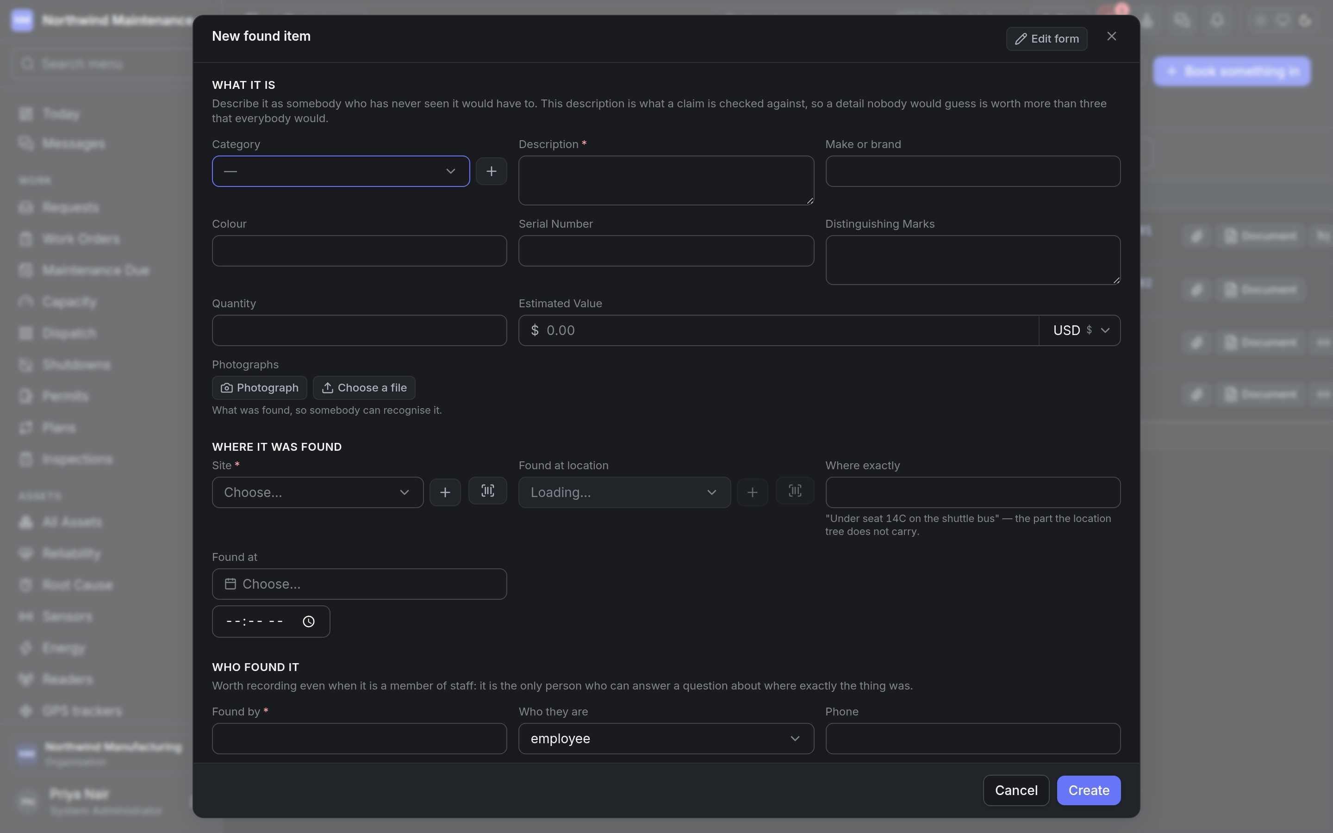
Task: Open the Site Choose dropdown
Action: (318, 492)
